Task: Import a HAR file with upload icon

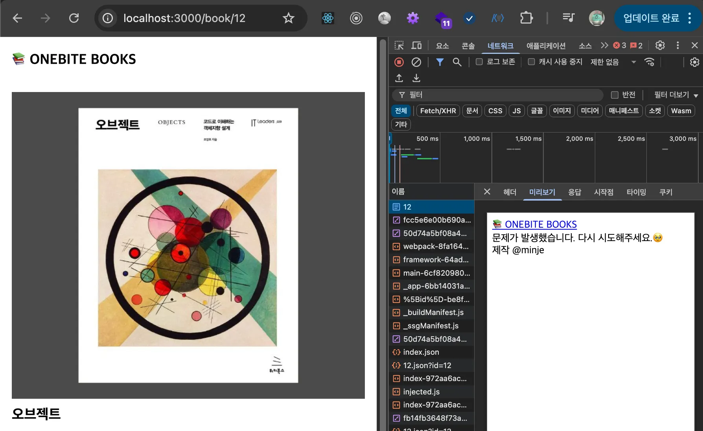Action: 399,78
